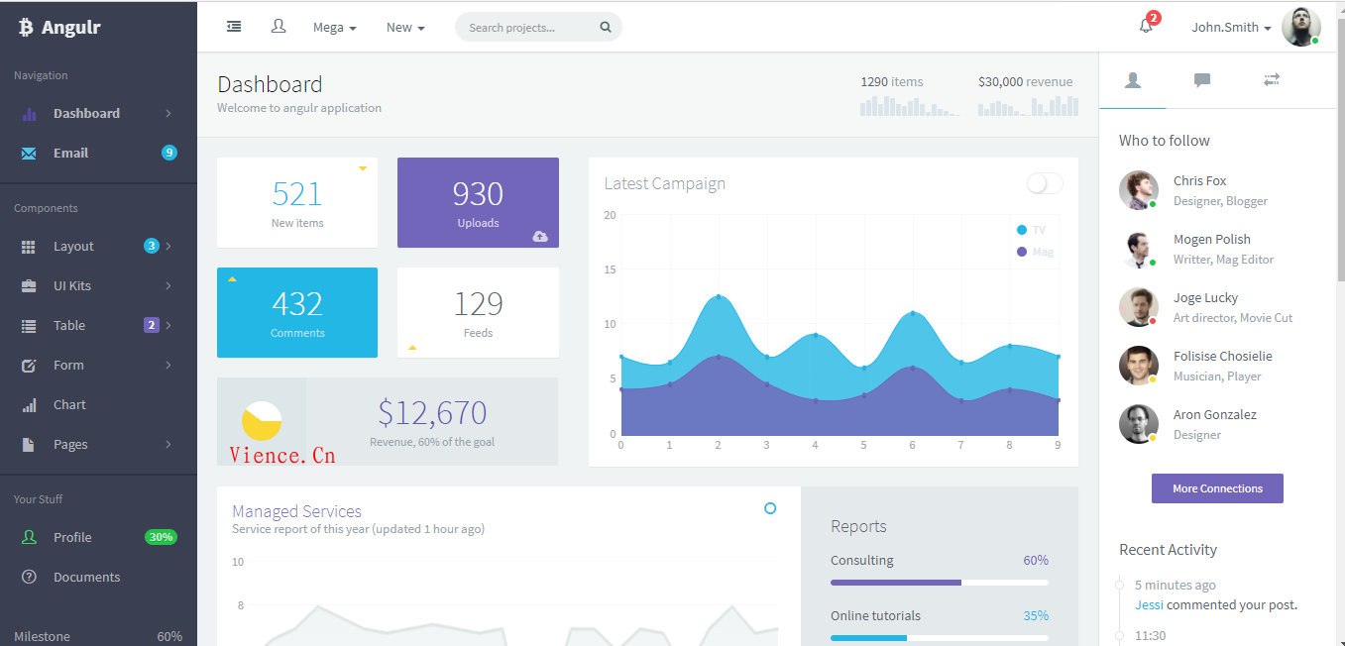Screen dimensions: 1345x646
Task: Open the notification bell with 2 alerts
Action: (x=1146, y=27)
